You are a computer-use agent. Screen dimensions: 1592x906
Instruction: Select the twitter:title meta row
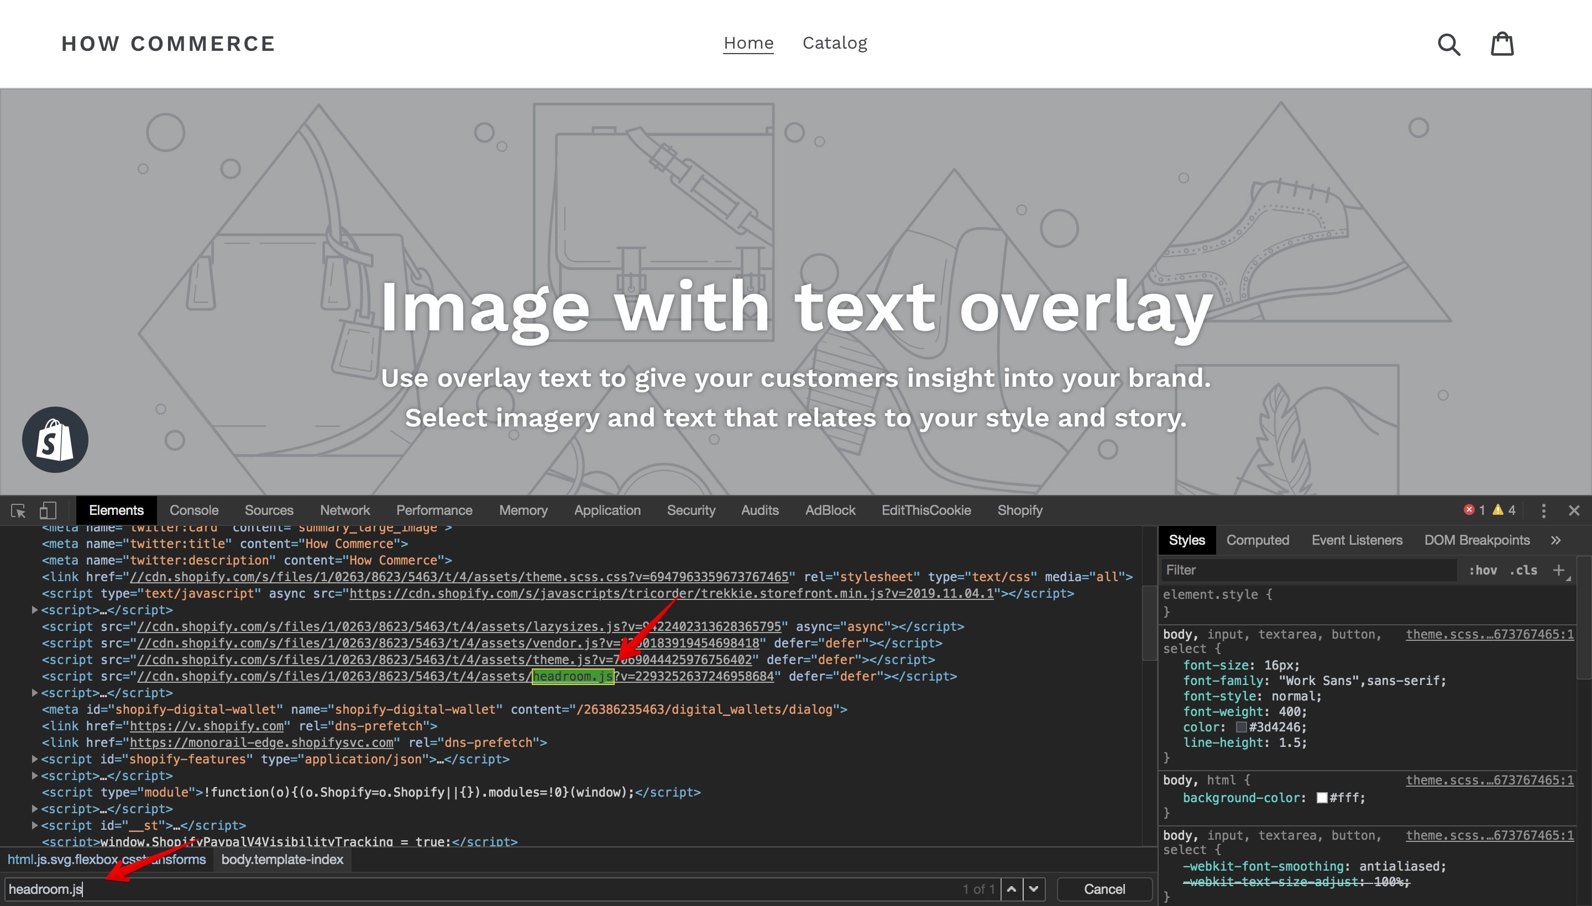coord(225,543)
